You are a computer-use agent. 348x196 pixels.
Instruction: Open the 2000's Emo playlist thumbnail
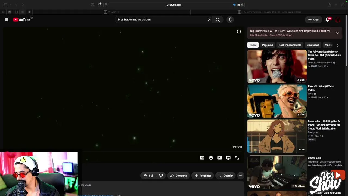(x=277, y=172)
